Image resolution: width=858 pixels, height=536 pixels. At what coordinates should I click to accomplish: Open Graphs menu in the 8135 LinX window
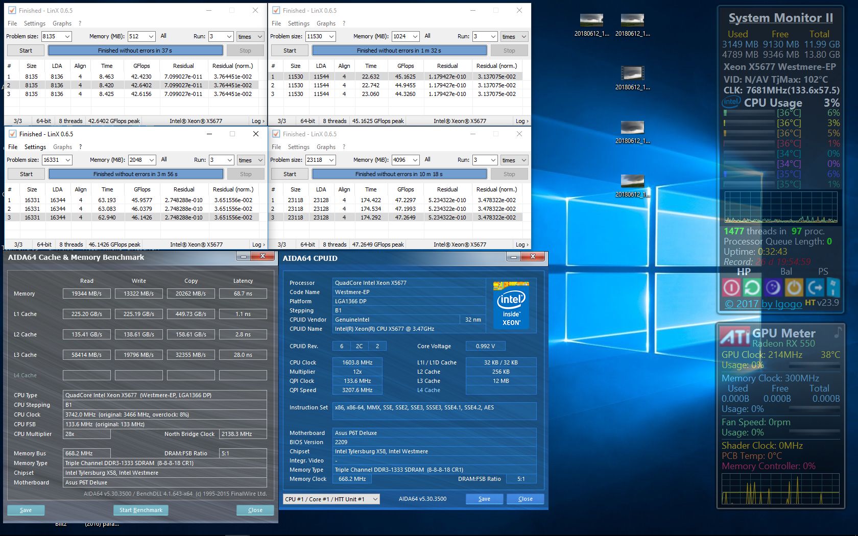[x=62, y=23]
